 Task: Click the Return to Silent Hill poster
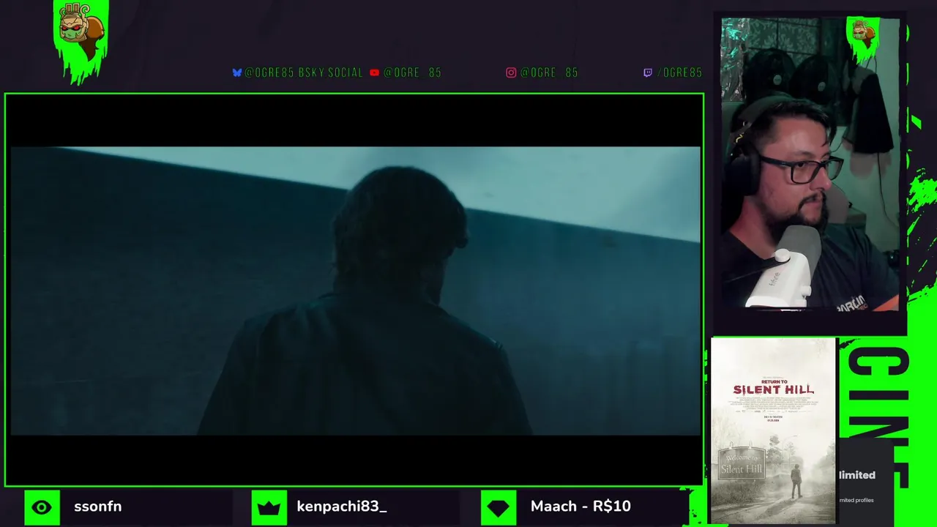773,431
